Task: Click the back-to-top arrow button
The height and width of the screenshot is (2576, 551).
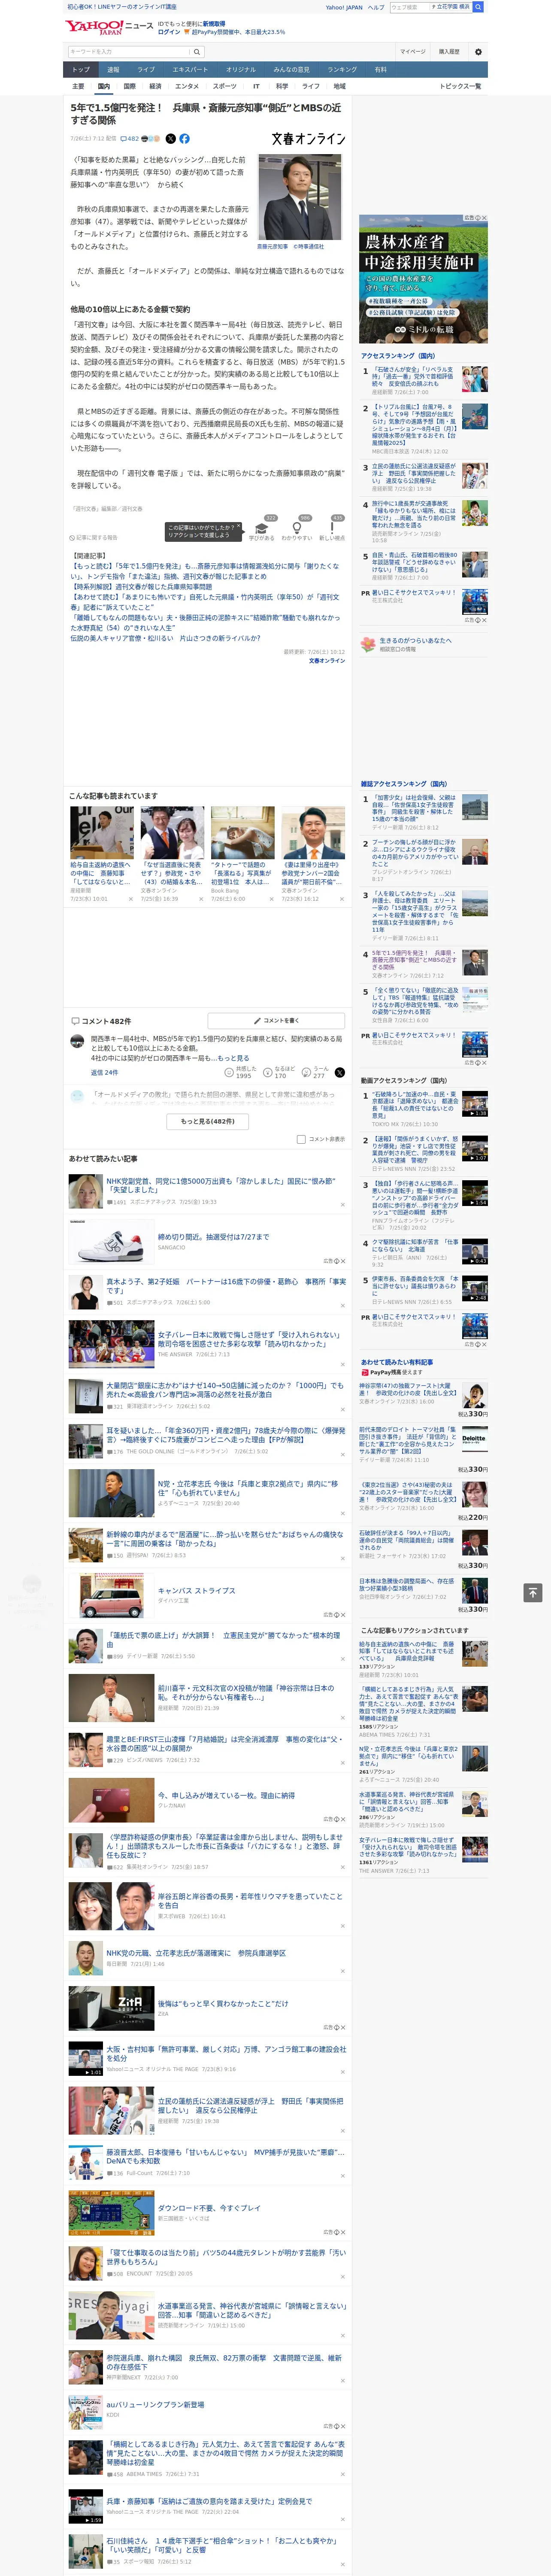Action: pos(533,1592)
